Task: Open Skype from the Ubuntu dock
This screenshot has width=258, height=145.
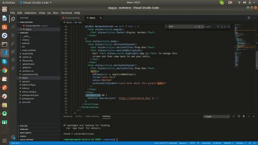Action: click(x=4, y=62)
